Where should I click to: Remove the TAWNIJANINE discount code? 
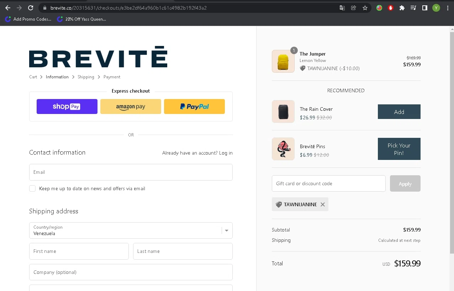tap(323, 204)
